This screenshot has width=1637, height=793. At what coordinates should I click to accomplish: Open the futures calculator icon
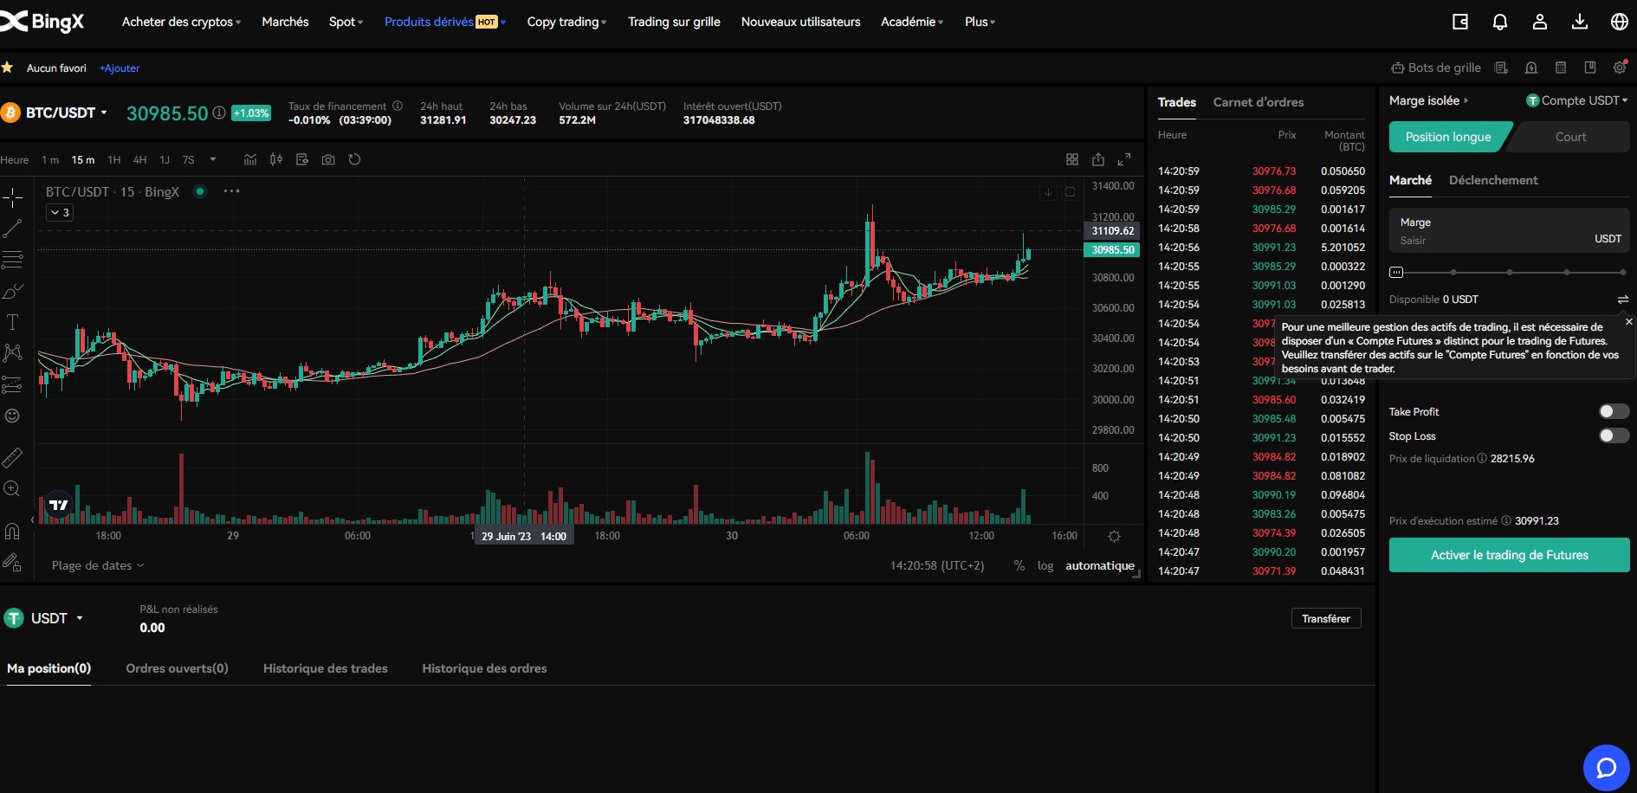point(1561,68)
